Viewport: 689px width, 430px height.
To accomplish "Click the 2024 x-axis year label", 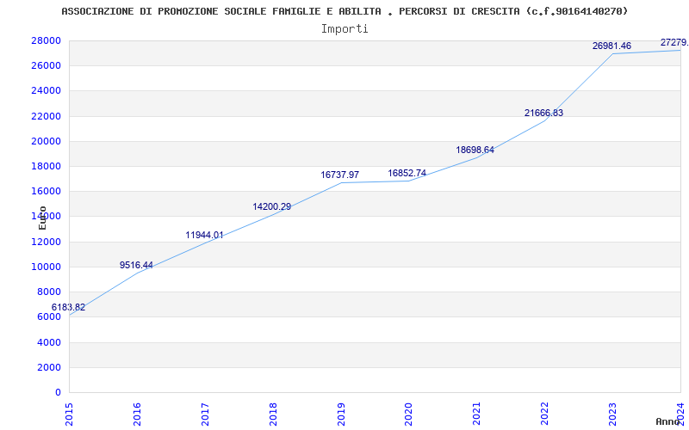I will tap(680, 415).
